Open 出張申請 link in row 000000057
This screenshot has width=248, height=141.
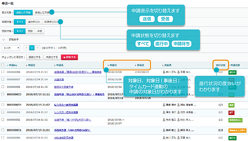[59, 79]
